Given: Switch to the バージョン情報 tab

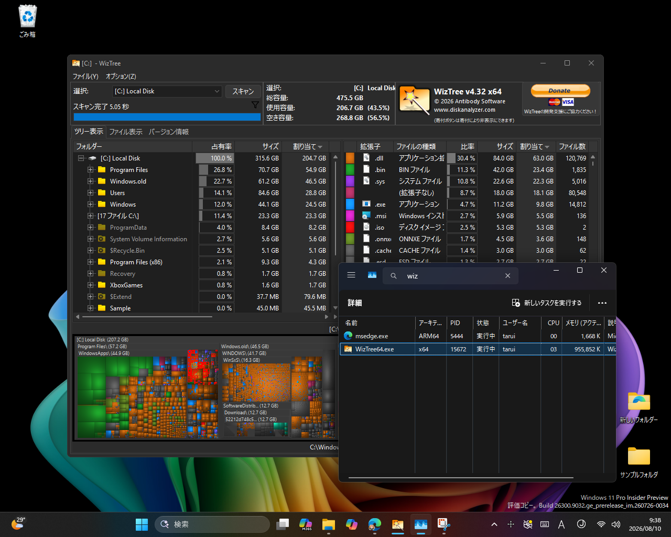Looking at the screenshot, I should [x=168, y=132].
